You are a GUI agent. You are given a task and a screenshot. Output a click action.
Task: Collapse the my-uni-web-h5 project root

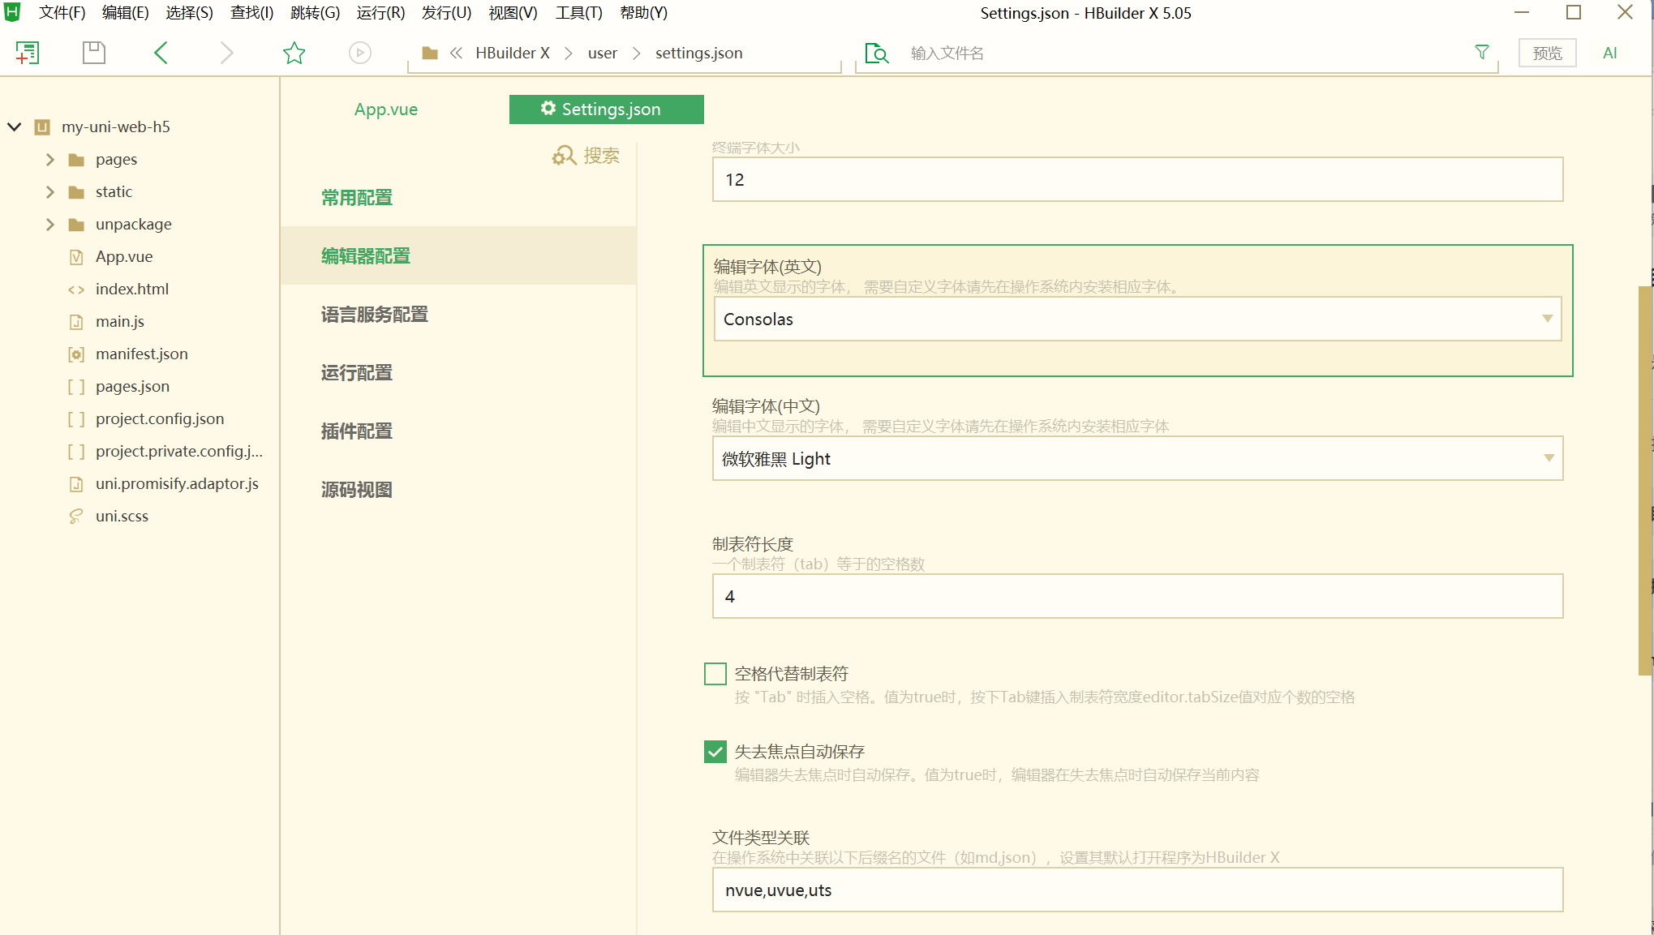[15, 127]
